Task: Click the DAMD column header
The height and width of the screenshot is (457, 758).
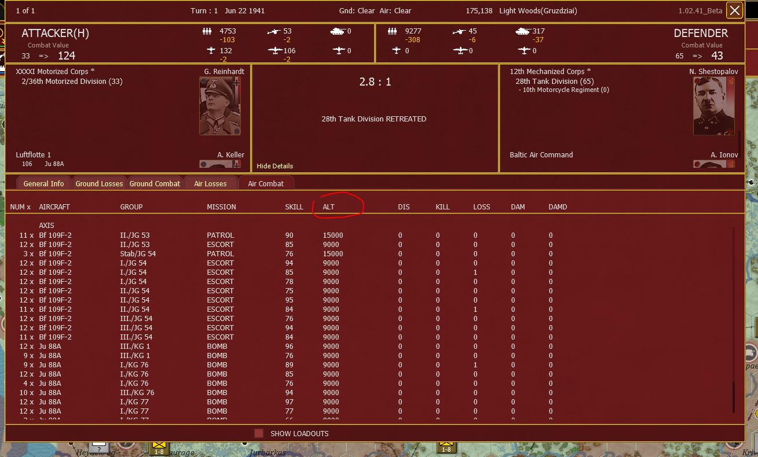Action: pos(558,207)
